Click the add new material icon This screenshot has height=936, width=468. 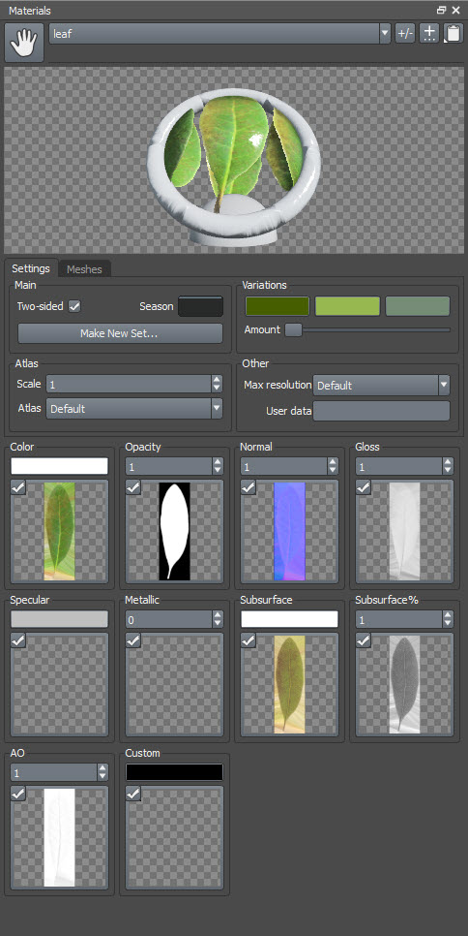pos(428,33)
